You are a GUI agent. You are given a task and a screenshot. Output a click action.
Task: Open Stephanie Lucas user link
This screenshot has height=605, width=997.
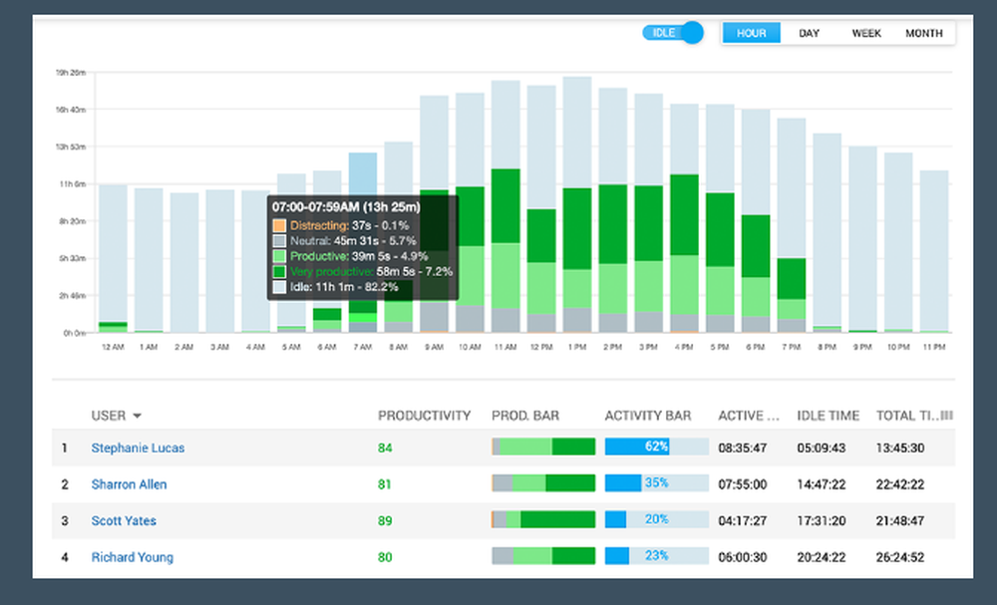(138, 449)
